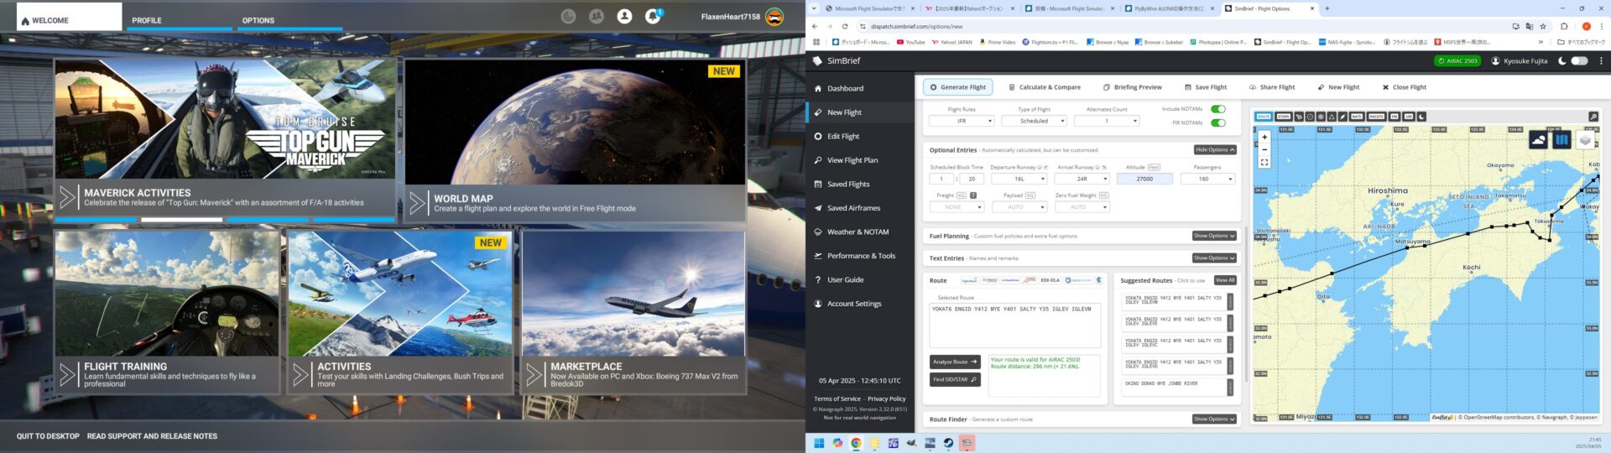Open the Alternates Count dropdown
The image size is (1611, 453).
click(1107, 121)
